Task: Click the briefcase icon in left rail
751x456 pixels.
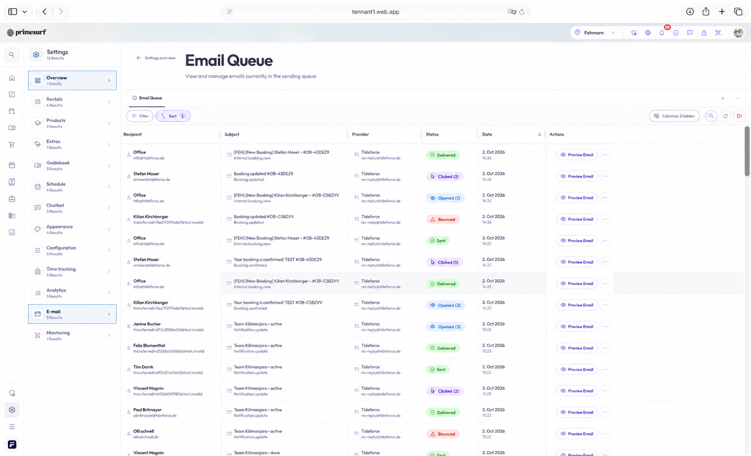Action: point(12,199)
